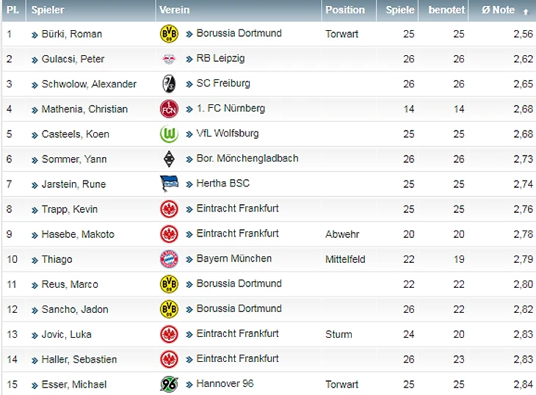The image size is (536, 395).
Task: Sort table by Ø Note column arrow
Action: (525, 11)
